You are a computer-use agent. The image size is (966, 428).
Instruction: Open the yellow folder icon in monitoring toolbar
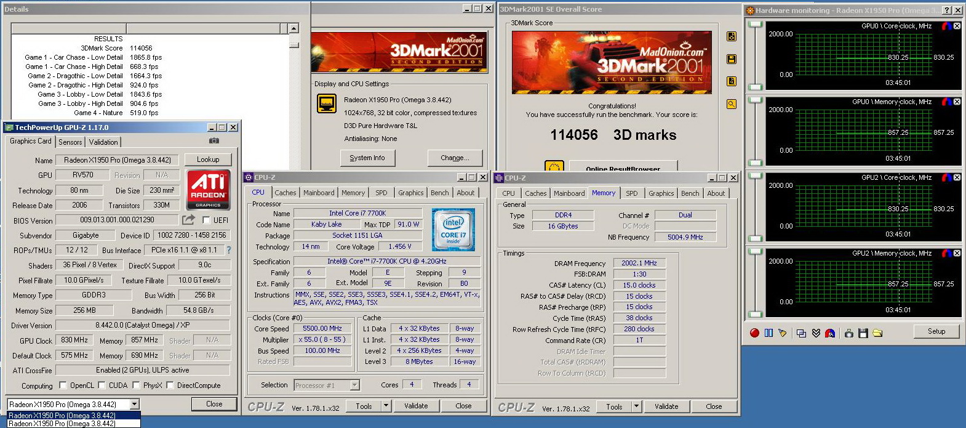coord(877,333)
